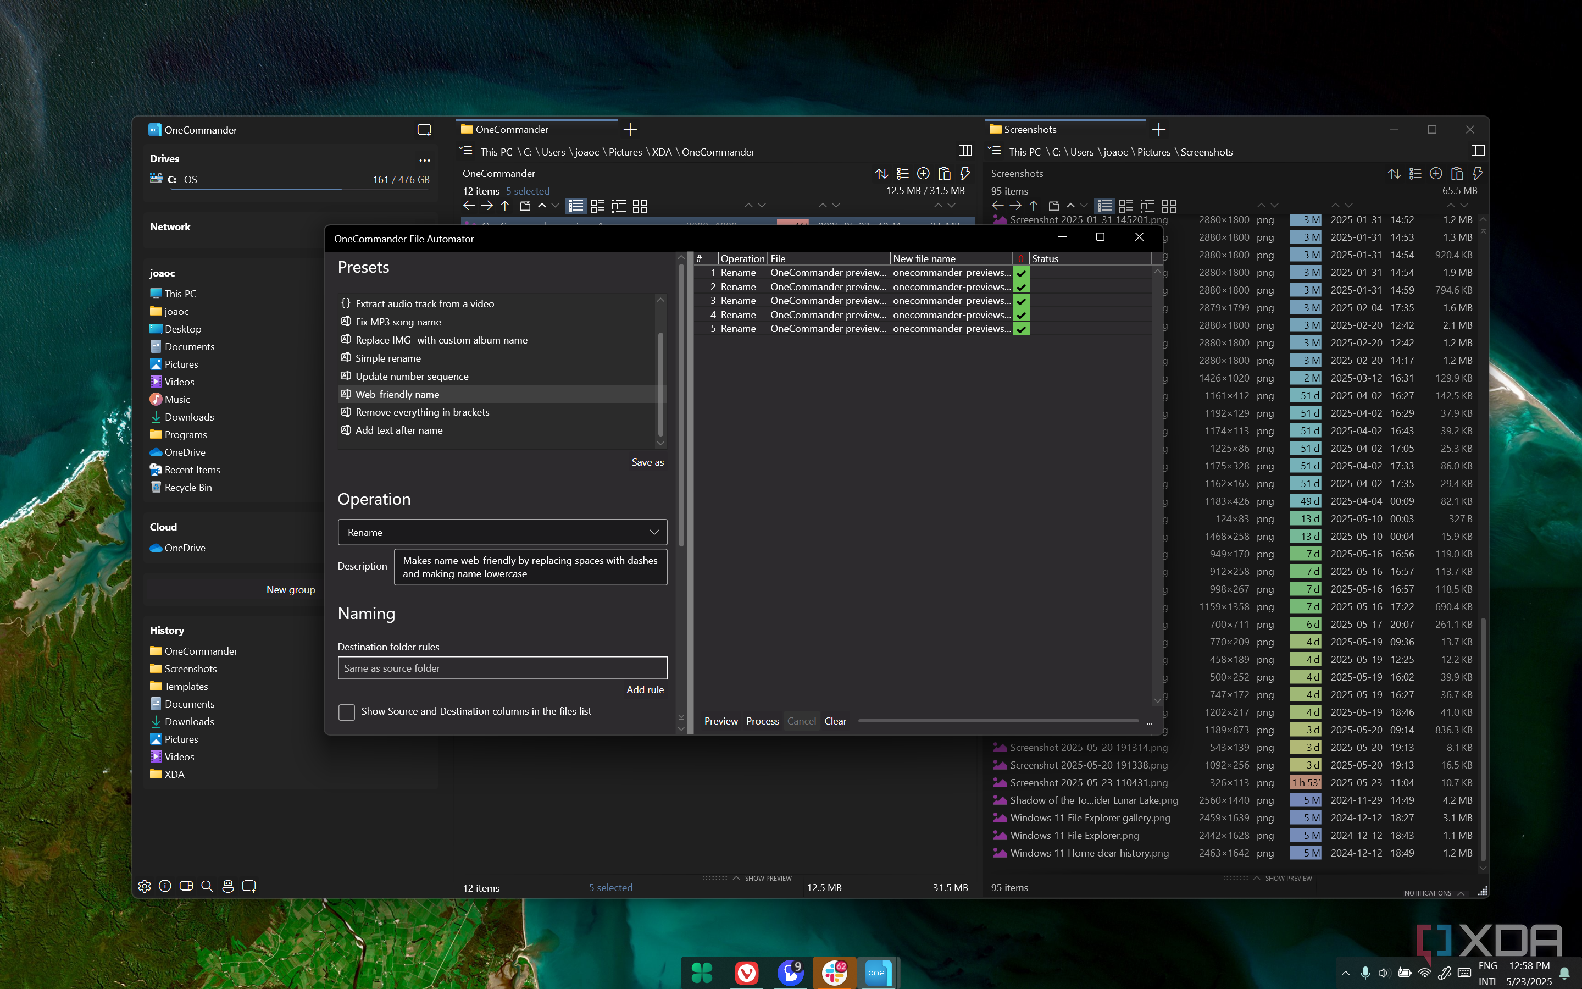The image size is (1582, 989).
Task: Open Downloads under joaoc in sidebar
Action: [x=189, y=417]
